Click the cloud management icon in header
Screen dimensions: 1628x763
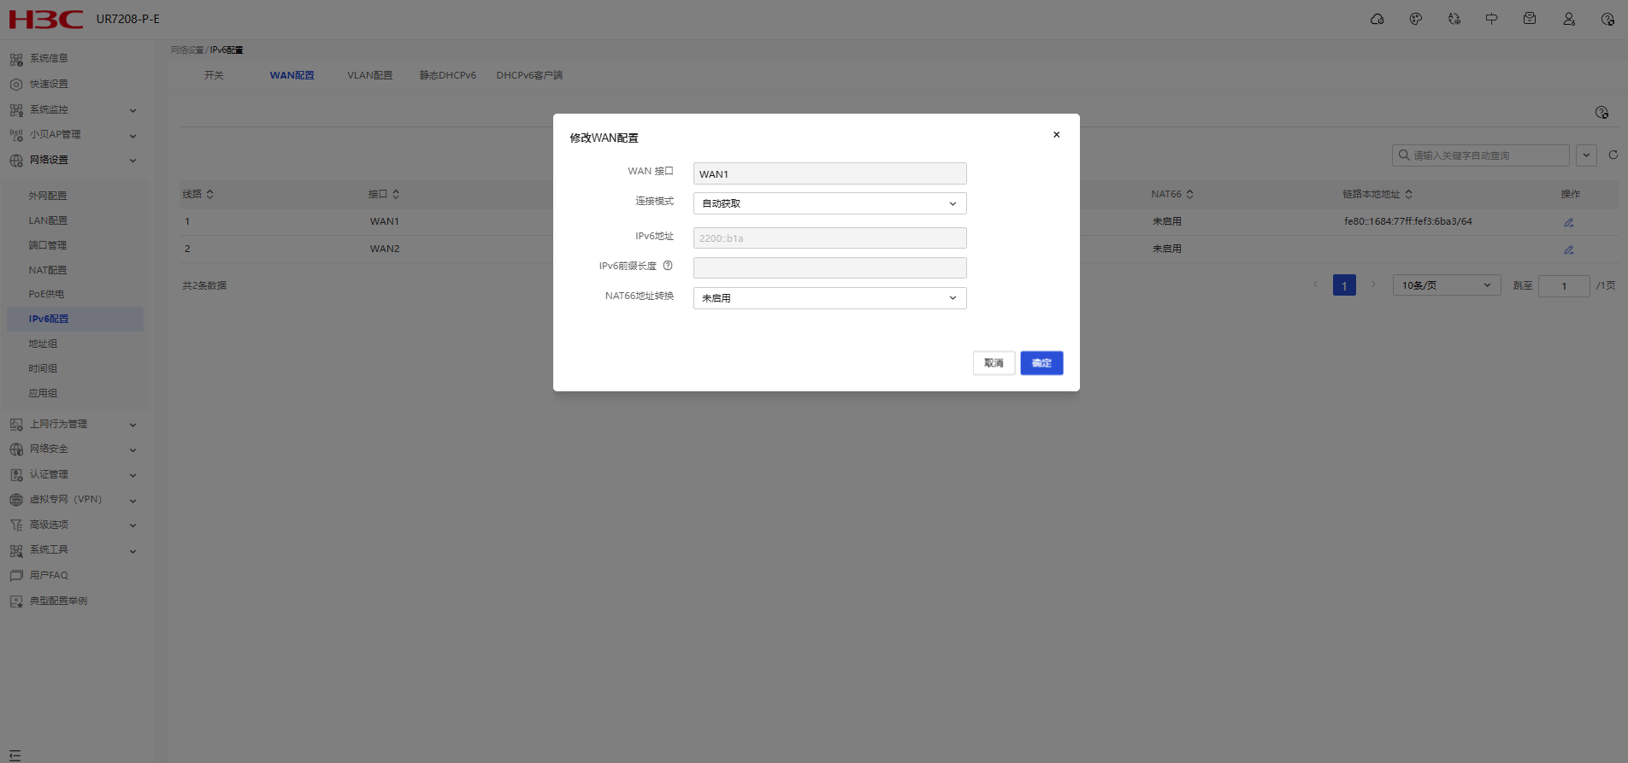(x=1377, y=19)
